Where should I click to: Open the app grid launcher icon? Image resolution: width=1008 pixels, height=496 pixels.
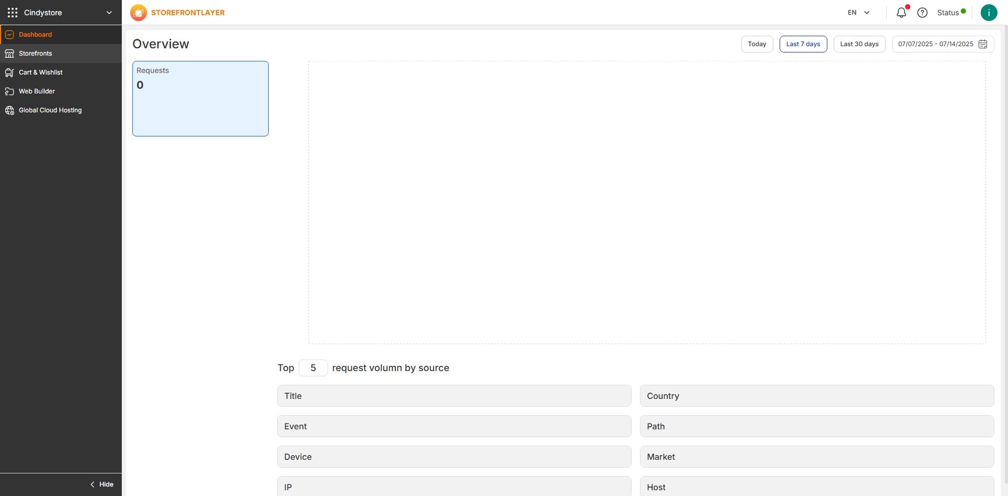click(13, 13)
